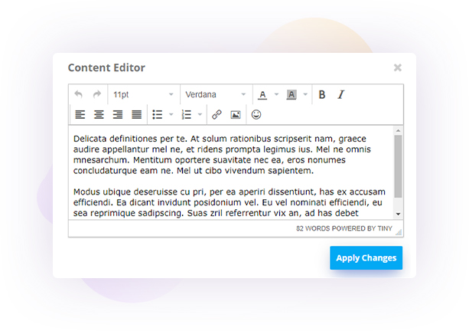The width and height of the screenshot is (469, 331).
Task: Close the Content Editor dialog
Action: tap(398, 67)
